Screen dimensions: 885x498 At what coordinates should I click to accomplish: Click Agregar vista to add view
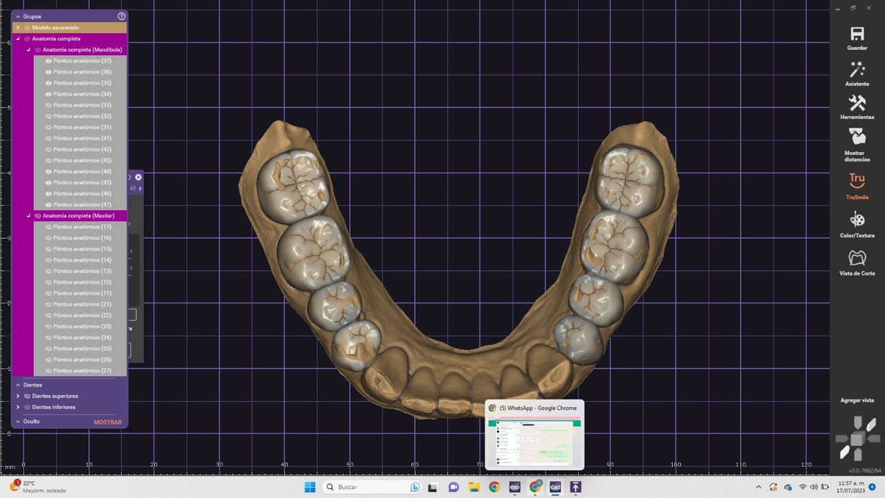pos(857,400)
